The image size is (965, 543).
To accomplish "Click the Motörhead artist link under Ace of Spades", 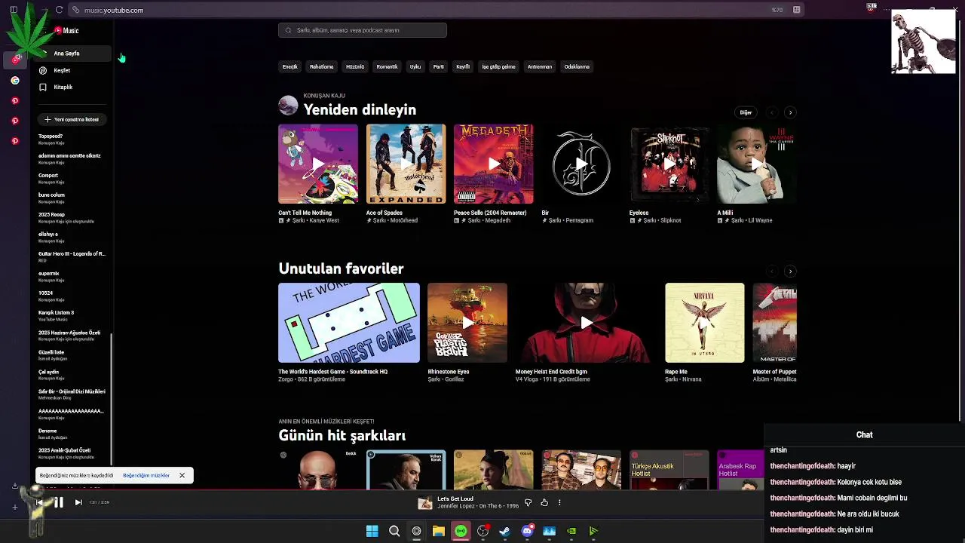I will coord(404,221).
